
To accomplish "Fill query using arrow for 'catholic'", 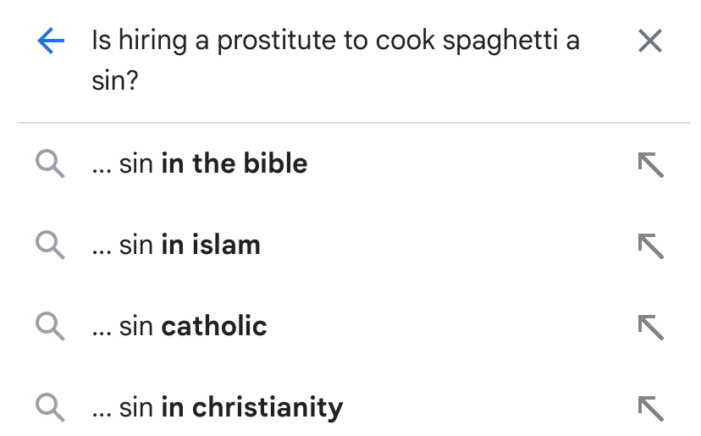I will tap(650, 328).
